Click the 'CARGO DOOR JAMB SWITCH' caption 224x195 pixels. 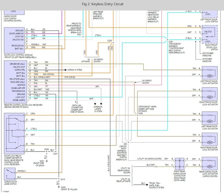[10, 183]
